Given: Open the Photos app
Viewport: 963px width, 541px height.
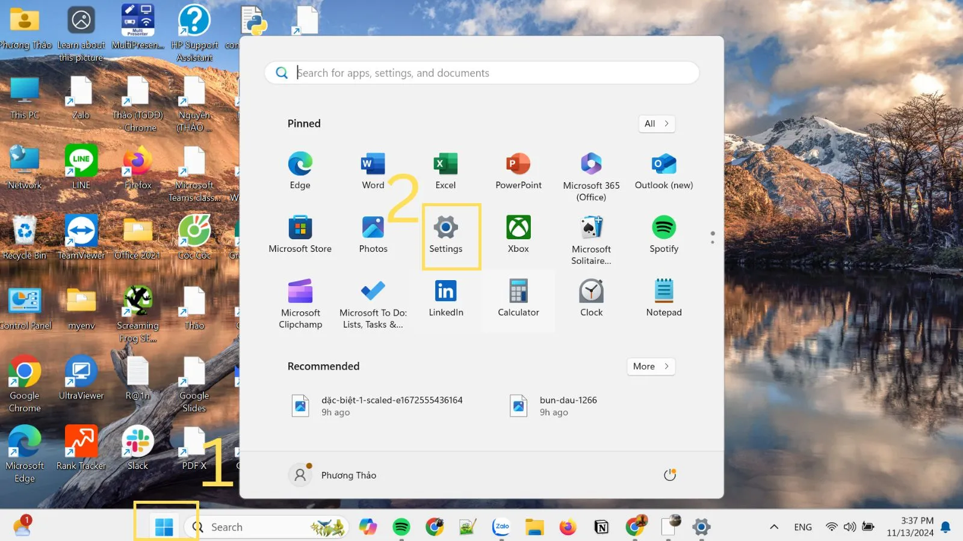Looking at the screenshot, I should pyautogui.click(x=373, y=234).
